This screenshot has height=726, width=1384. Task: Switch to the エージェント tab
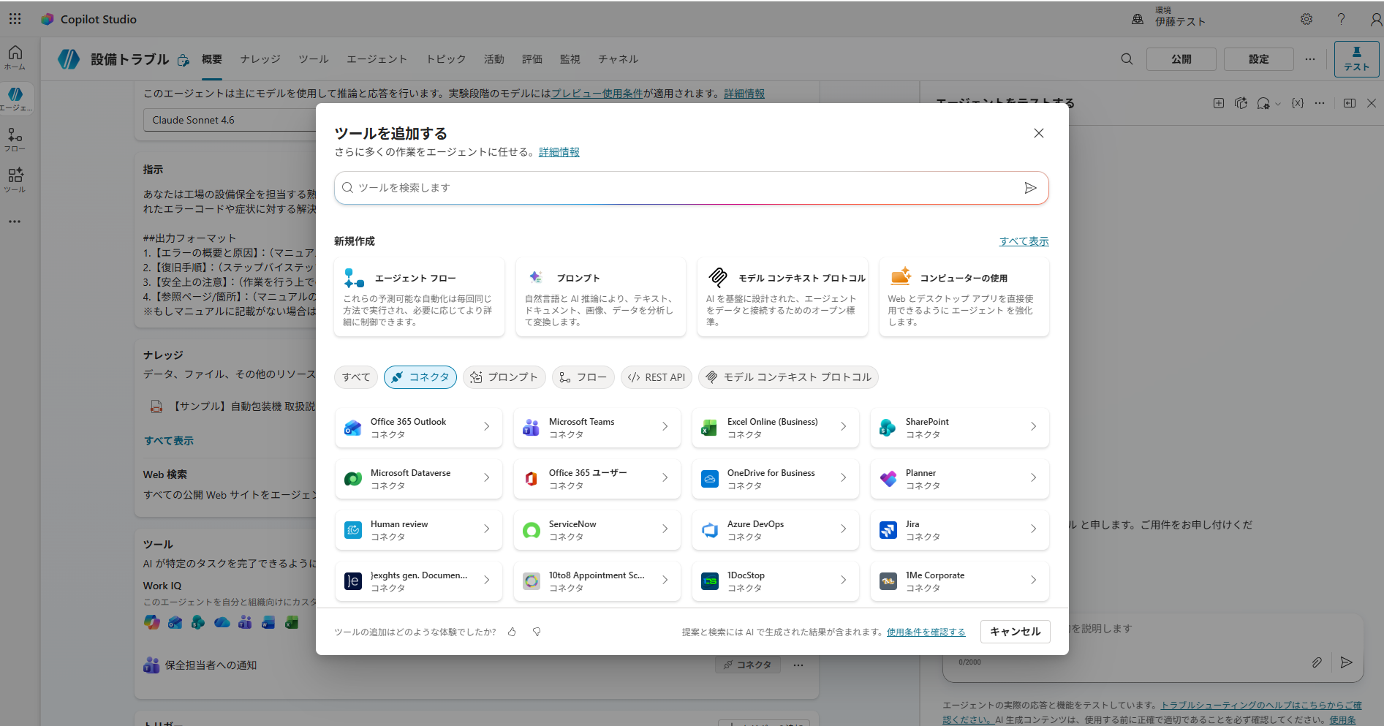pos(377,59)
